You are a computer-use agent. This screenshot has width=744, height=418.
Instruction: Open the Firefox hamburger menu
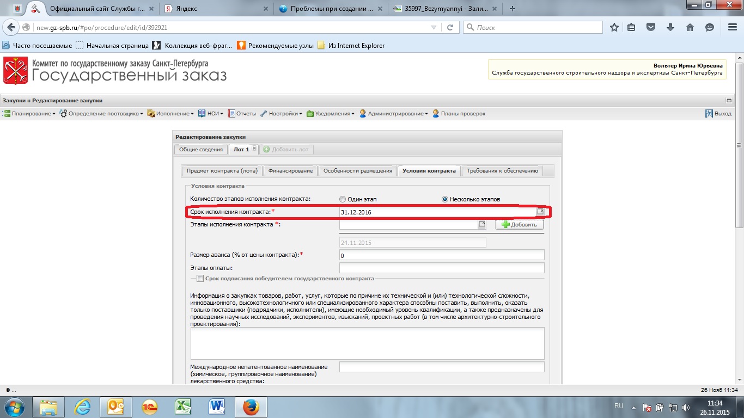[731, 27]
